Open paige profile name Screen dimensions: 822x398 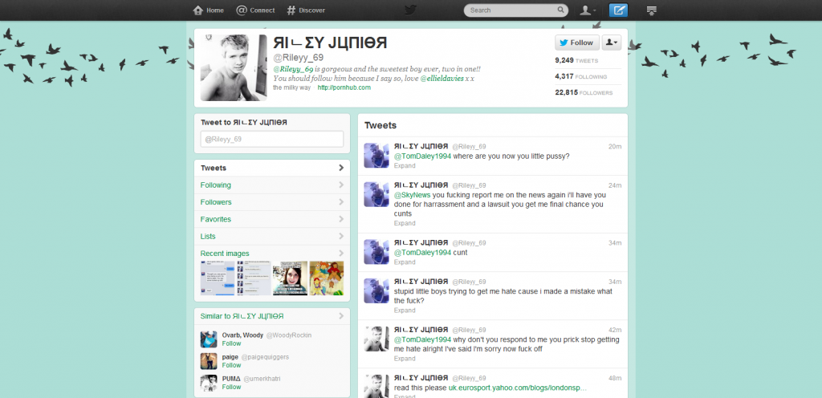pyautogui.click(x=230, y=357)
